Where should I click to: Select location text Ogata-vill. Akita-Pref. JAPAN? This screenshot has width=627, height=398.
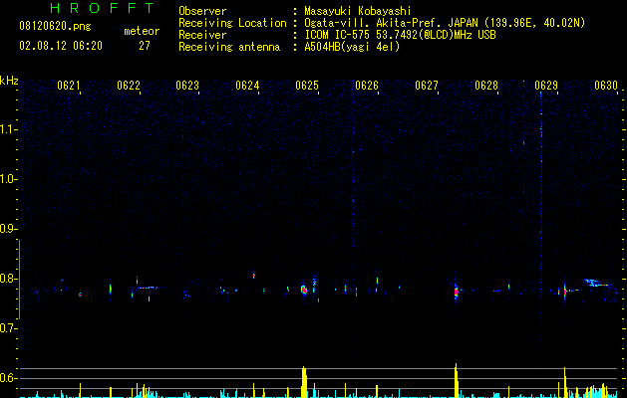[391, 23]
